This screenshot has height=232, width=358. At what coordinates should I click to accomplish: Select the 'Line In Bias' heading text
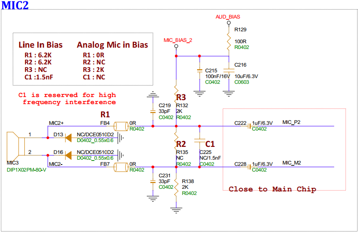(x=41, y=45)
